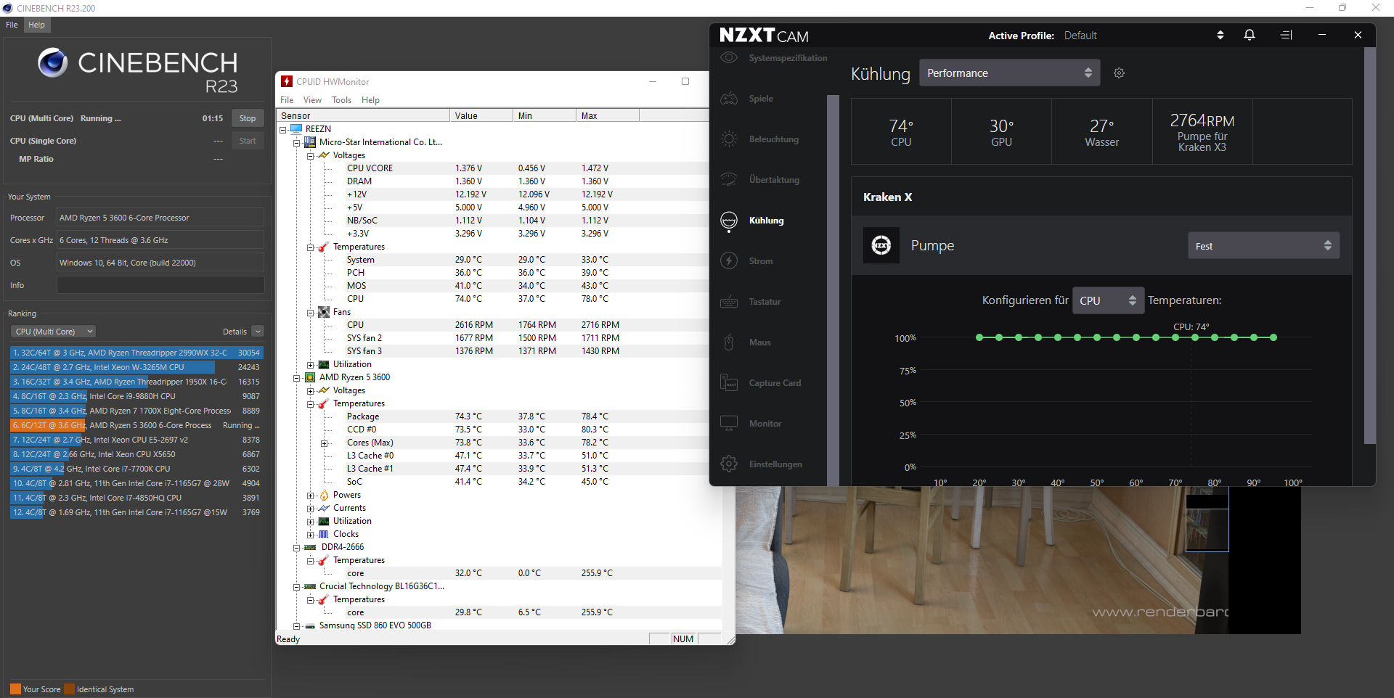Screen dimensions: 1394x698
Task: Click the Sensor column header
Action: pyautogui.click(x=362, y=115)
